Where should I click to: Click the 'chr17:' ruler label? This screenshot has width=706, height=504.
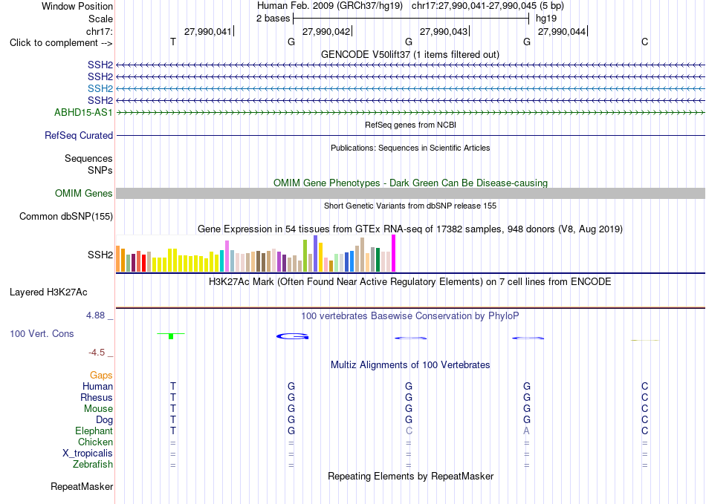point(100,31)
